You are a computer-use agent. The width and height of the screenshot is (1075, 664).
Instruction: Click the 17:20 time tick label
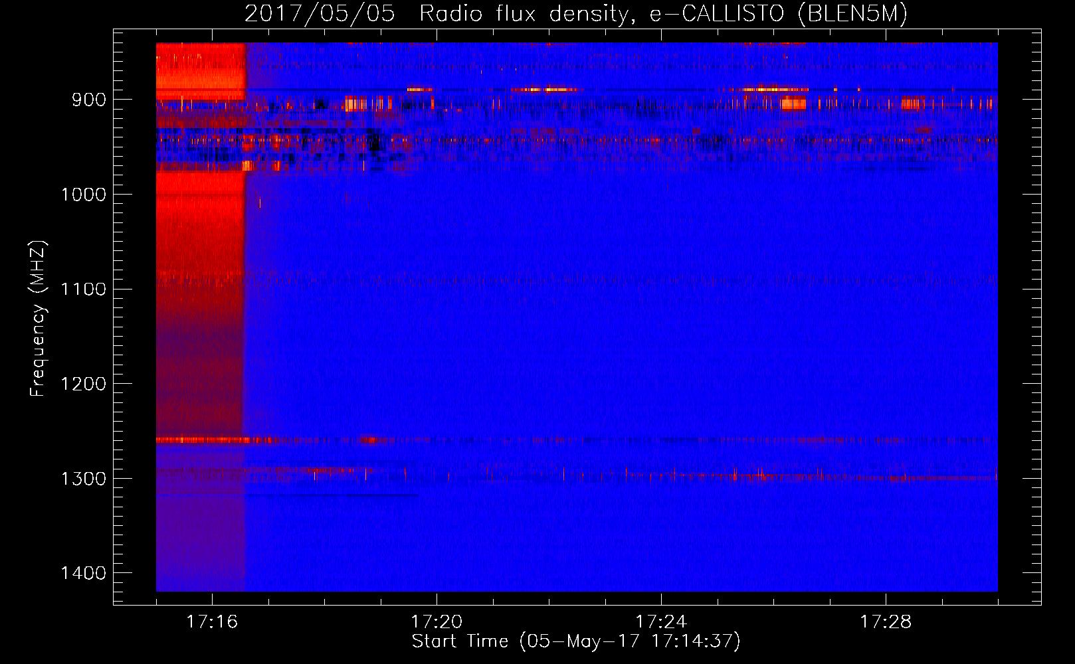click(x=437, y=622)
